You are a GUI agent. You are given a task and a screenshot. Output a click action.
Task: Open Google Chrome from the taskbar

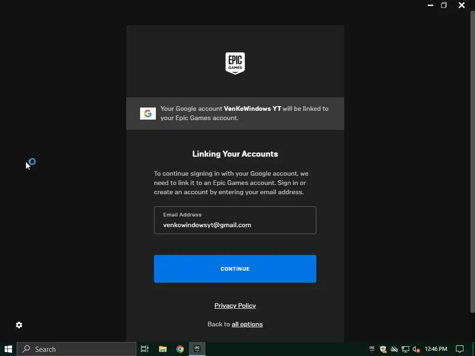(180, 349)
